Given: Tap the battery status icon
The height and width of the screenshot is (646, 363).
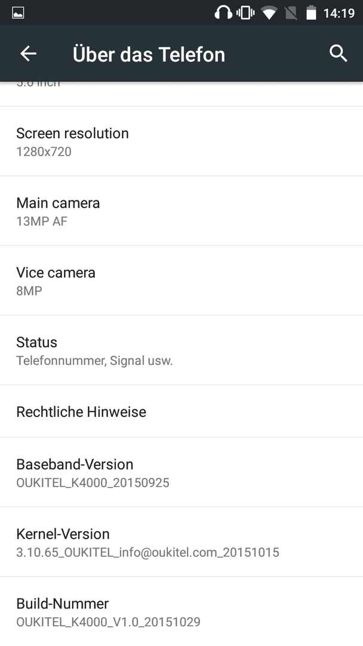Looking at the screenshot, I should 311,13.
